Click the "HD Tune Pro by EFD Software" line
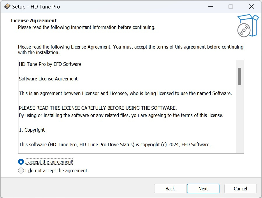This screenshot has width=262, height=198. pos(50,64)
